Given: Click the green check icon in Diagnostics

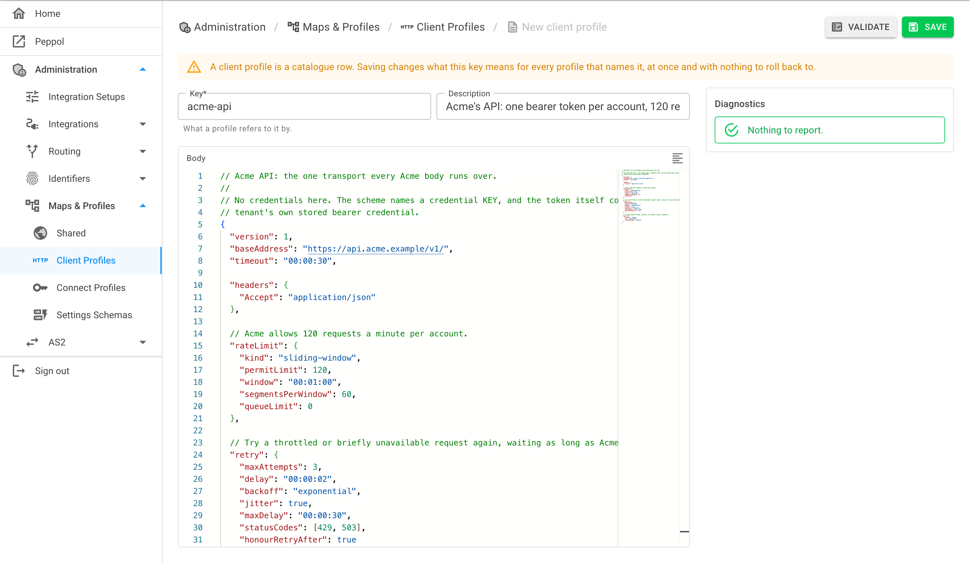Looking at the screenshot, I should click(731, 130).
